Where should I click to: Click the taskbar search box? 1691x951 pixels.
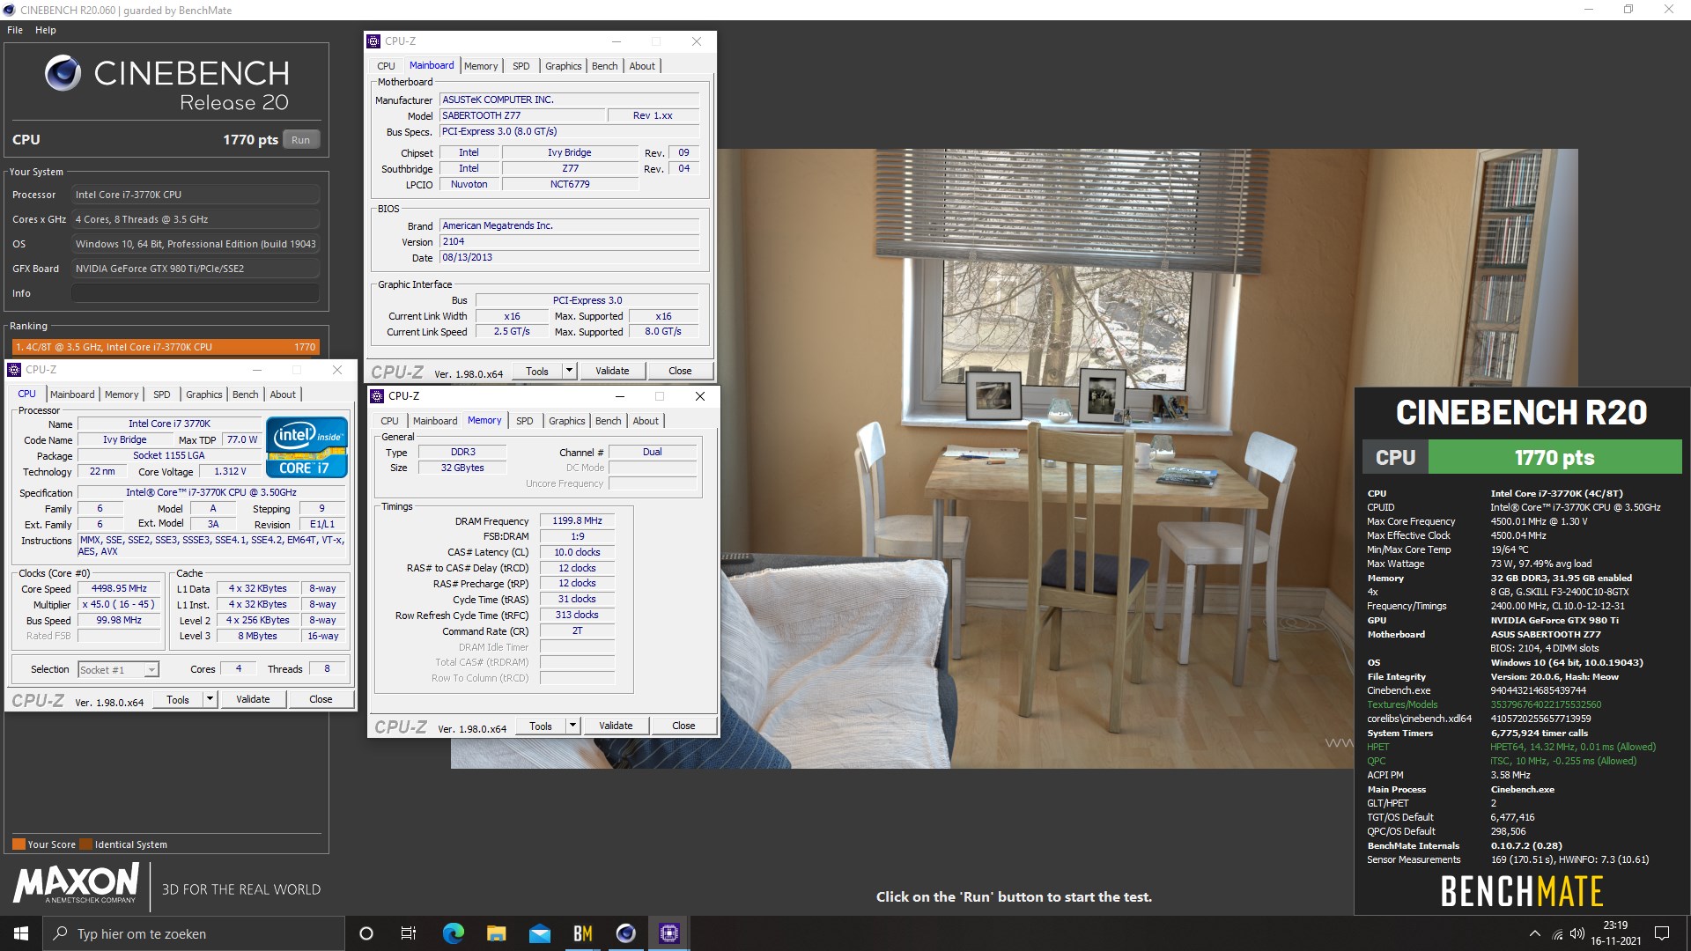coord(194,933)
